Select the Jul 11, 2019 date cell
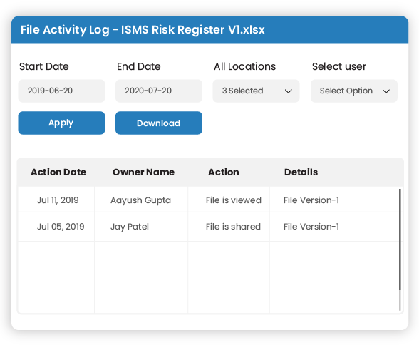The width and height of the screenshot is (419, 345). click(56, 200)
